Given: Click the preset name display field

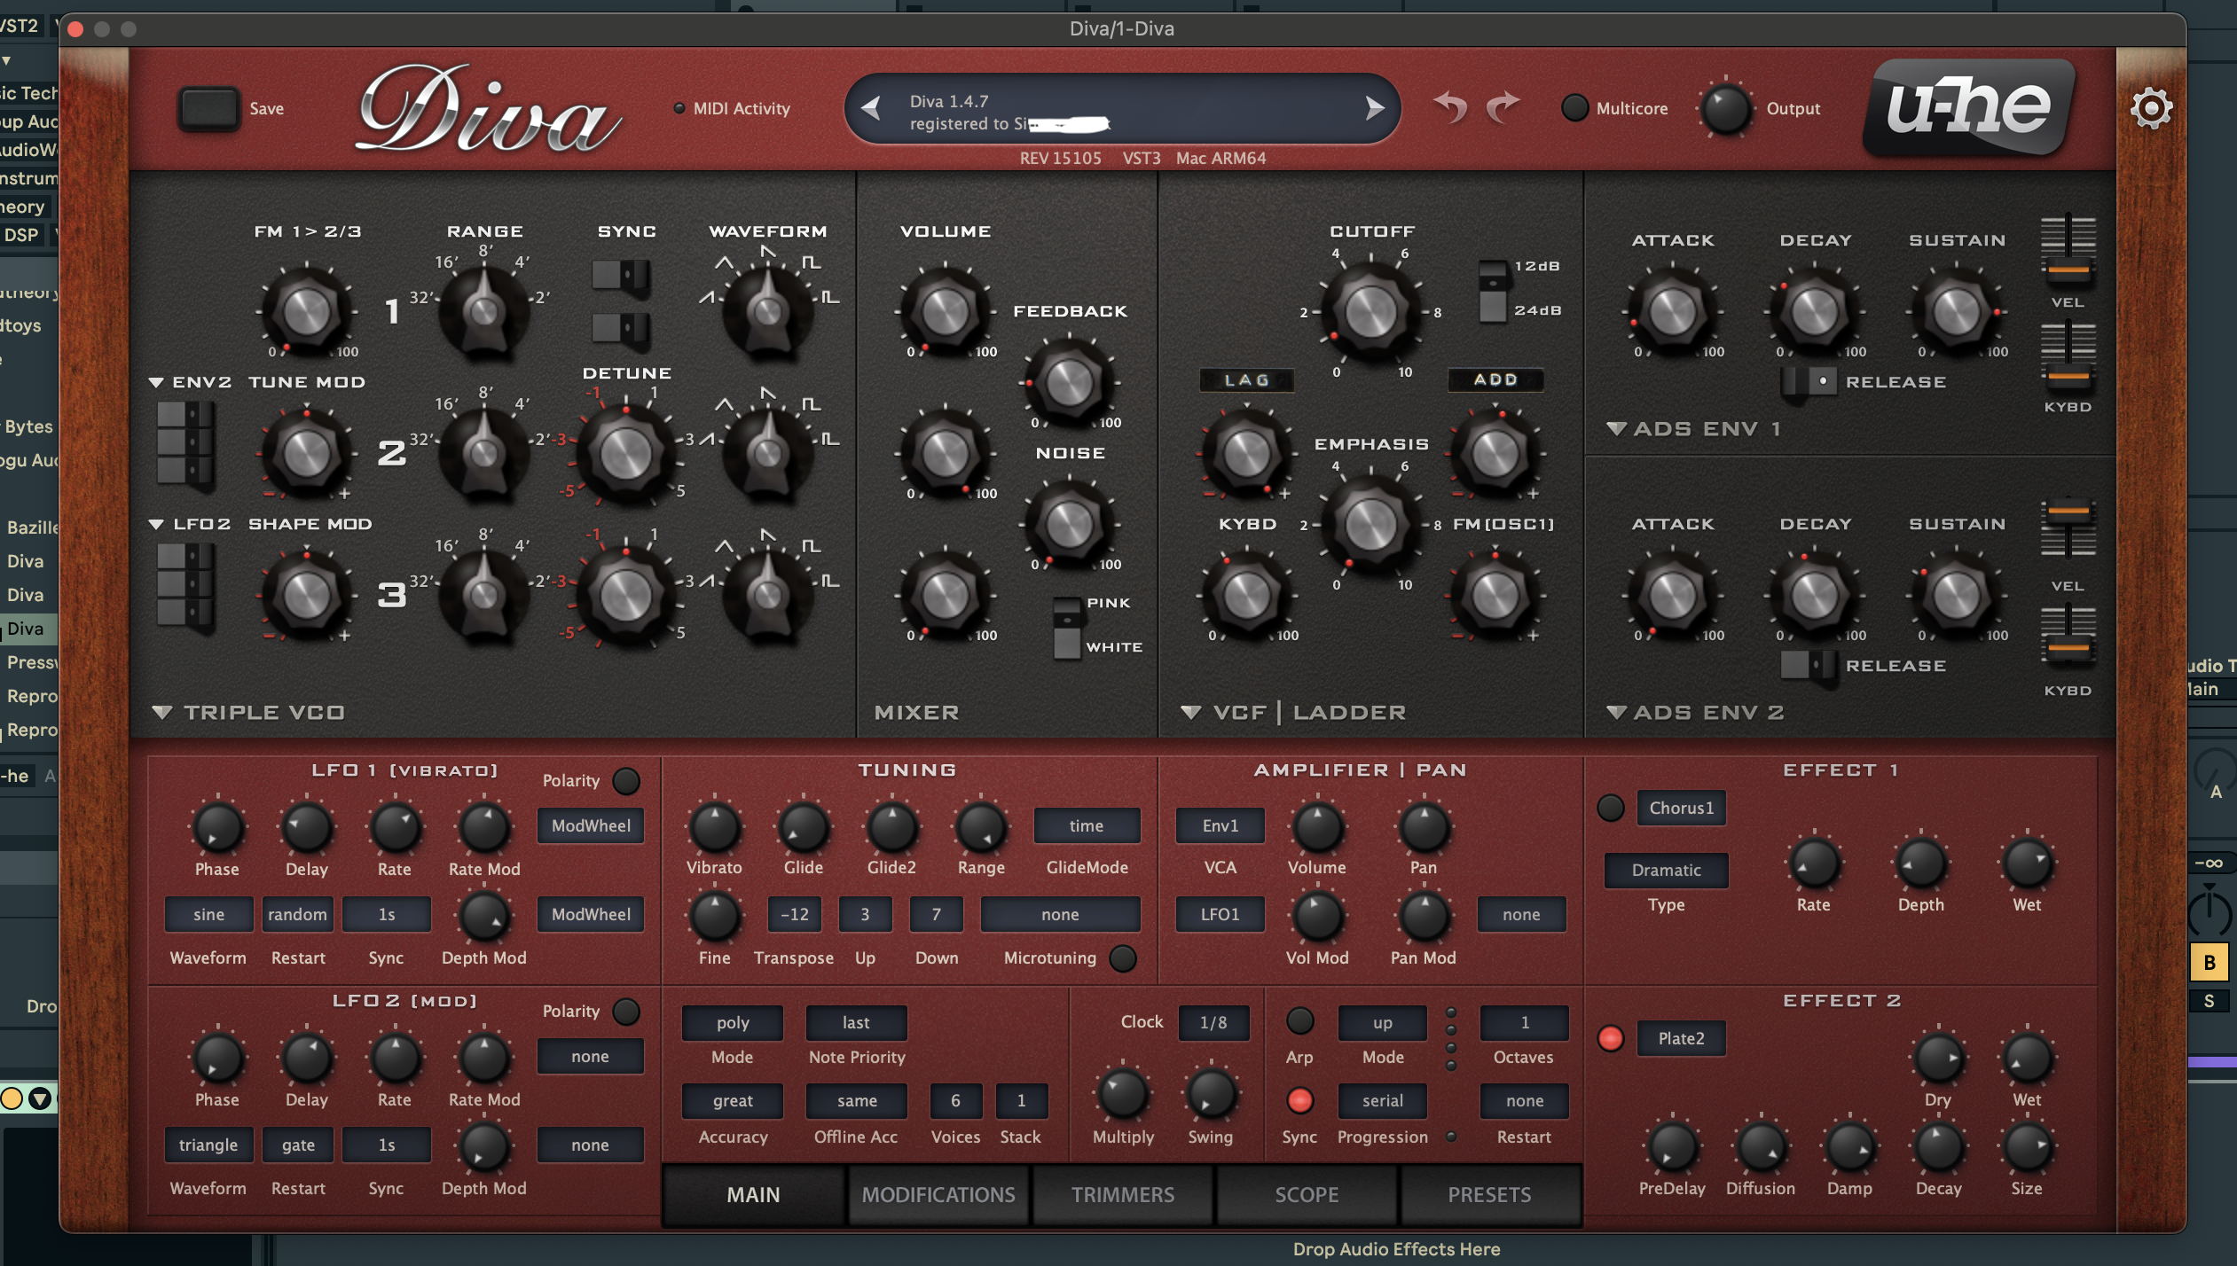Looking at the screenshot, I should [x=1122, y=108].
